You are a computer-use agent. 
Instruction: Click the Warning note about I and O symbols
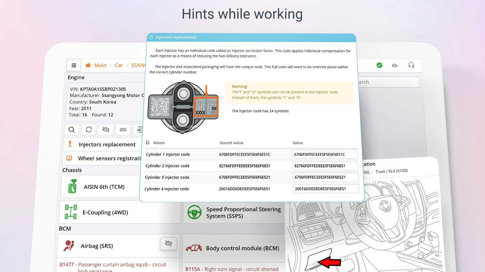290,92
